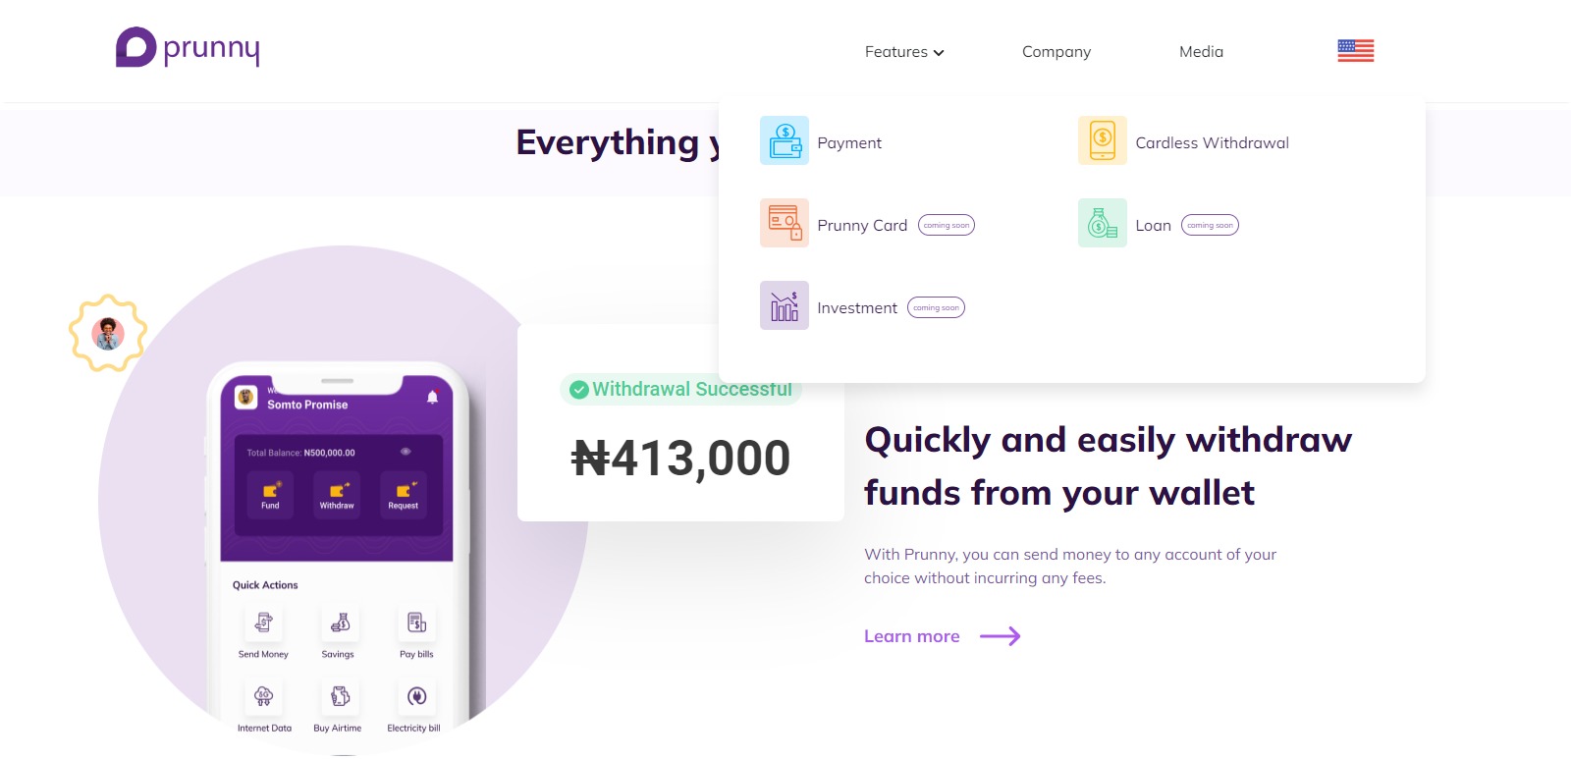Screen dimensions: 1571x759
Task: Click the Learn more link
Action: [911, 636]
